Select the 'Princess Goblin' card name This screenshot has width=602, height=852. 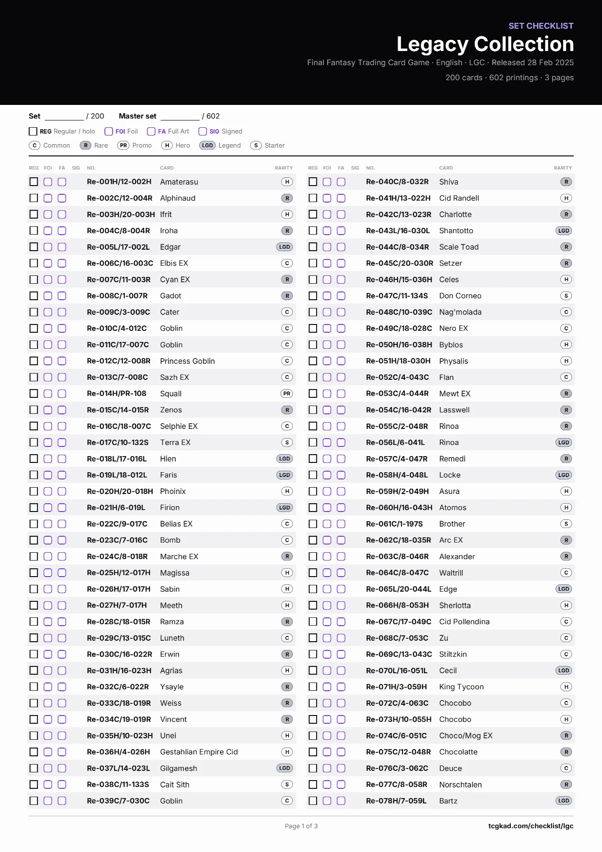(x=187, y=361)
